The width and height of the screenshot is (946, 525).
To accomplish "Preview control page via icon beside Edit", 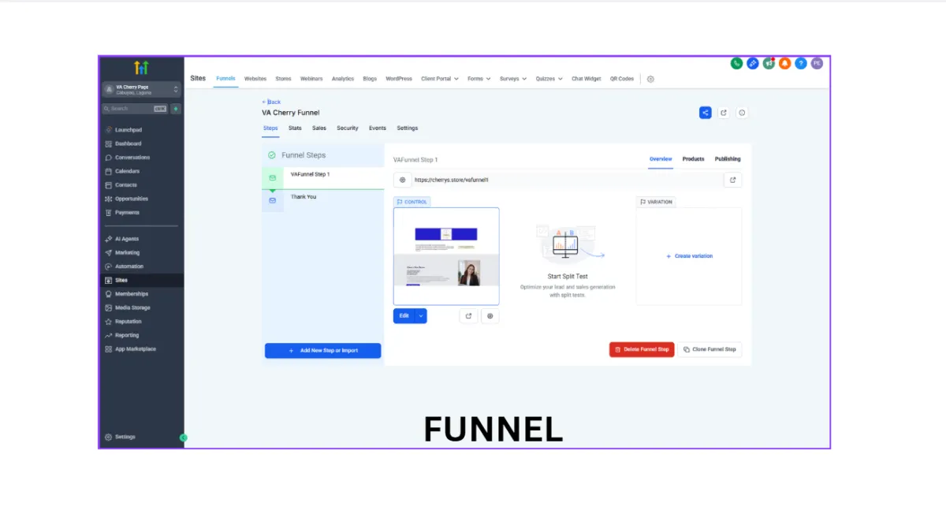I will coord(468,316).
